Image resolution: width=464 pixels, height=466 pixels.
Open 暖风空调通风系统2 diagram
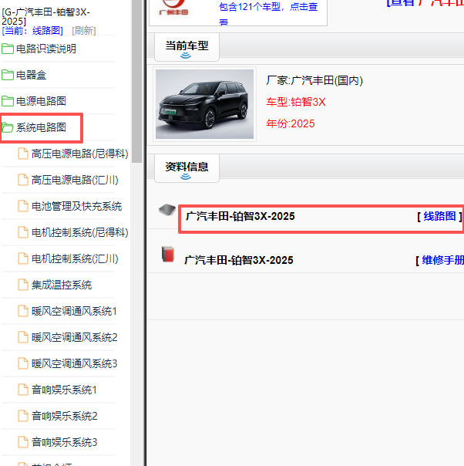click(75, 337)
